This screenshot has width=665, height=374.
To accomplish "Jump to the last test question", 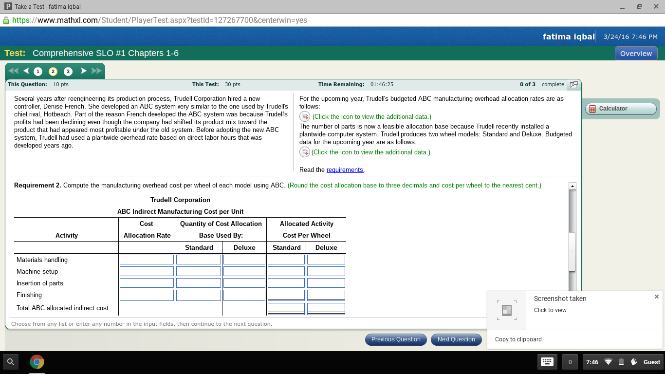I will (94, 71).
